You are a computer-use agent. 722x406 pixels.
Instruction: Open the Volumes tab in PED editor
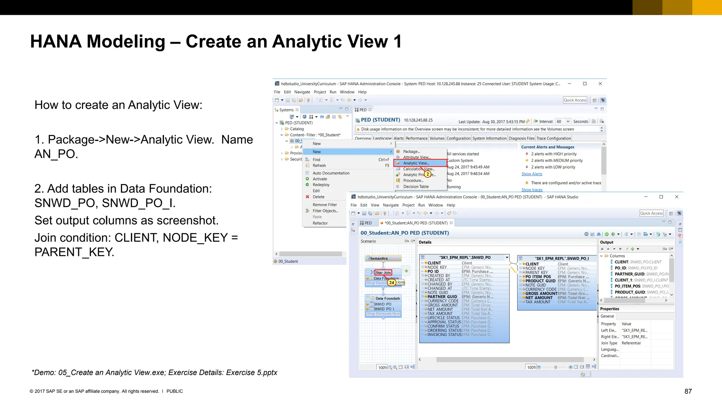pyautogui.click(x=437, y=139)
